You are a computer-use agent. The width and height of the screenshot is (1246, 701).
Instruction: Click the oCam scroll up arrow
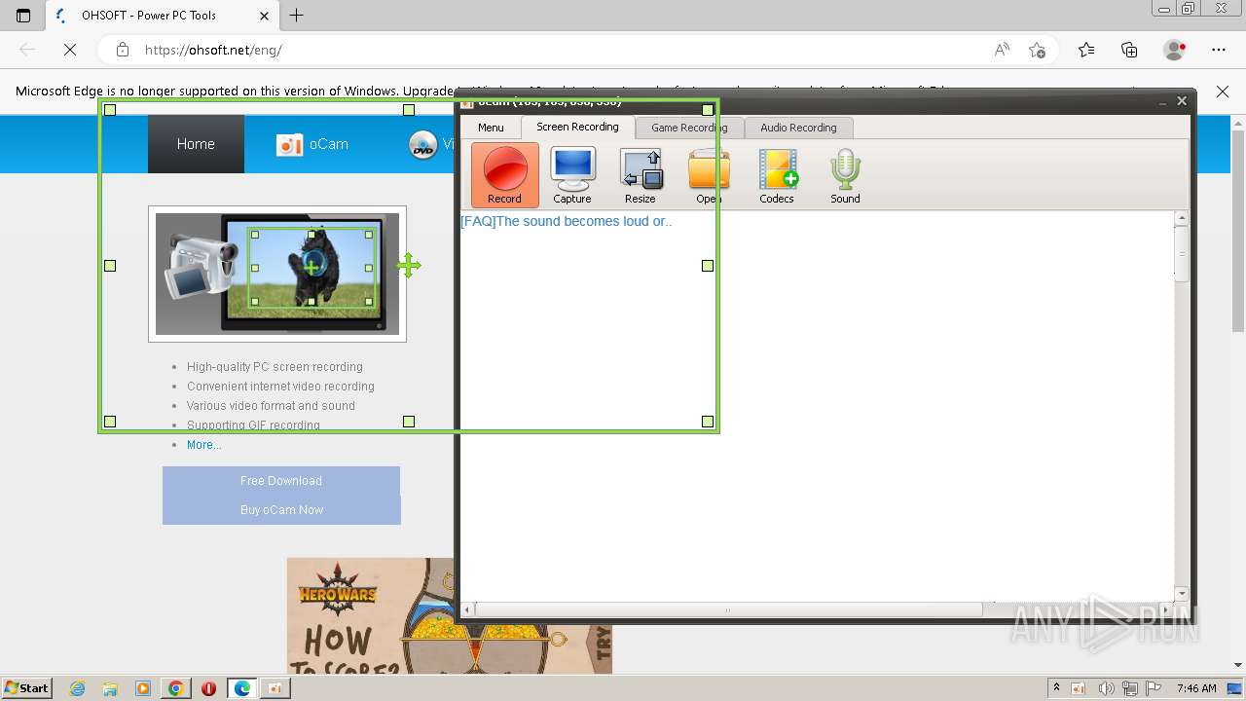[1182, 219]
